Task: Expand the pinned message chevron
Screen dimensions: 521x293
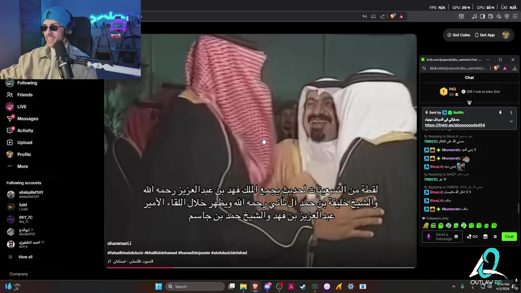Action: tap(511, 121)
